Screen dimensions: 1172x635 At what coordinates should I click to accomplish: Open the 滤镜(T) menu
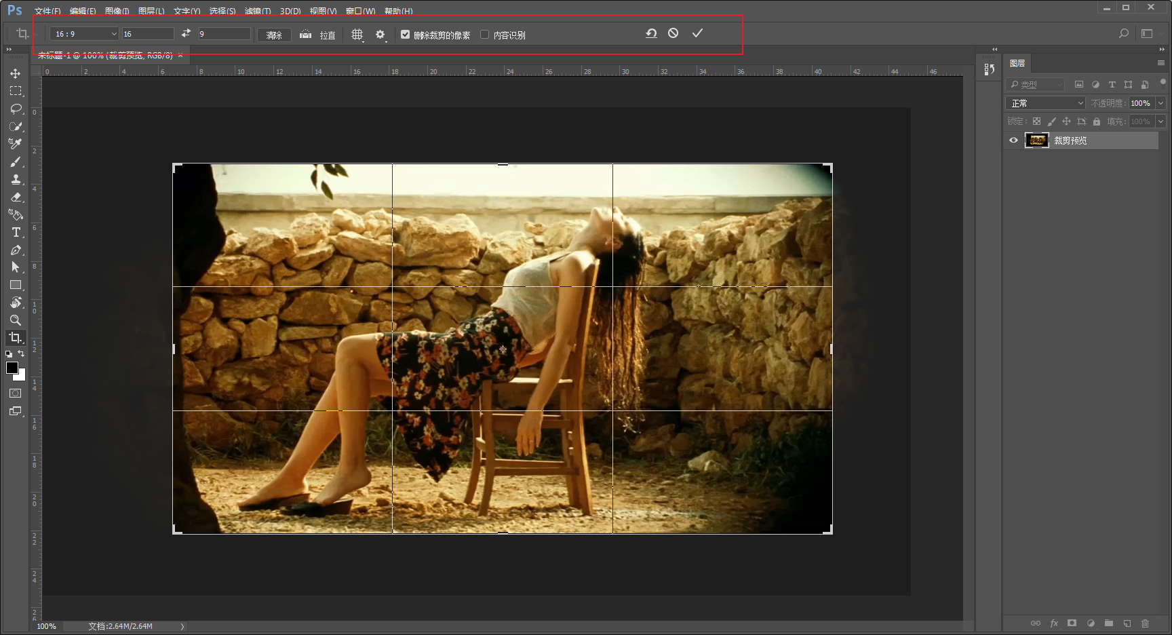(258, 11)
